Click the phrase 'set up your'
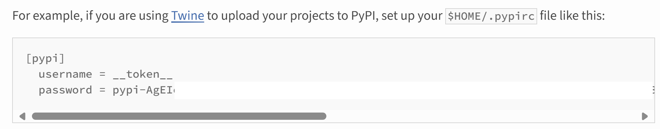Image resolution: width=660 pixels, height=129 pixels. 412,15
